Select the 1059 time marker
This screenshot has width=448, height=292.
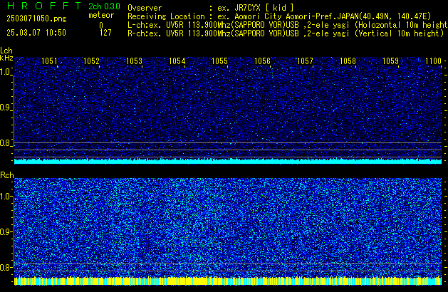tap(390, 61)
